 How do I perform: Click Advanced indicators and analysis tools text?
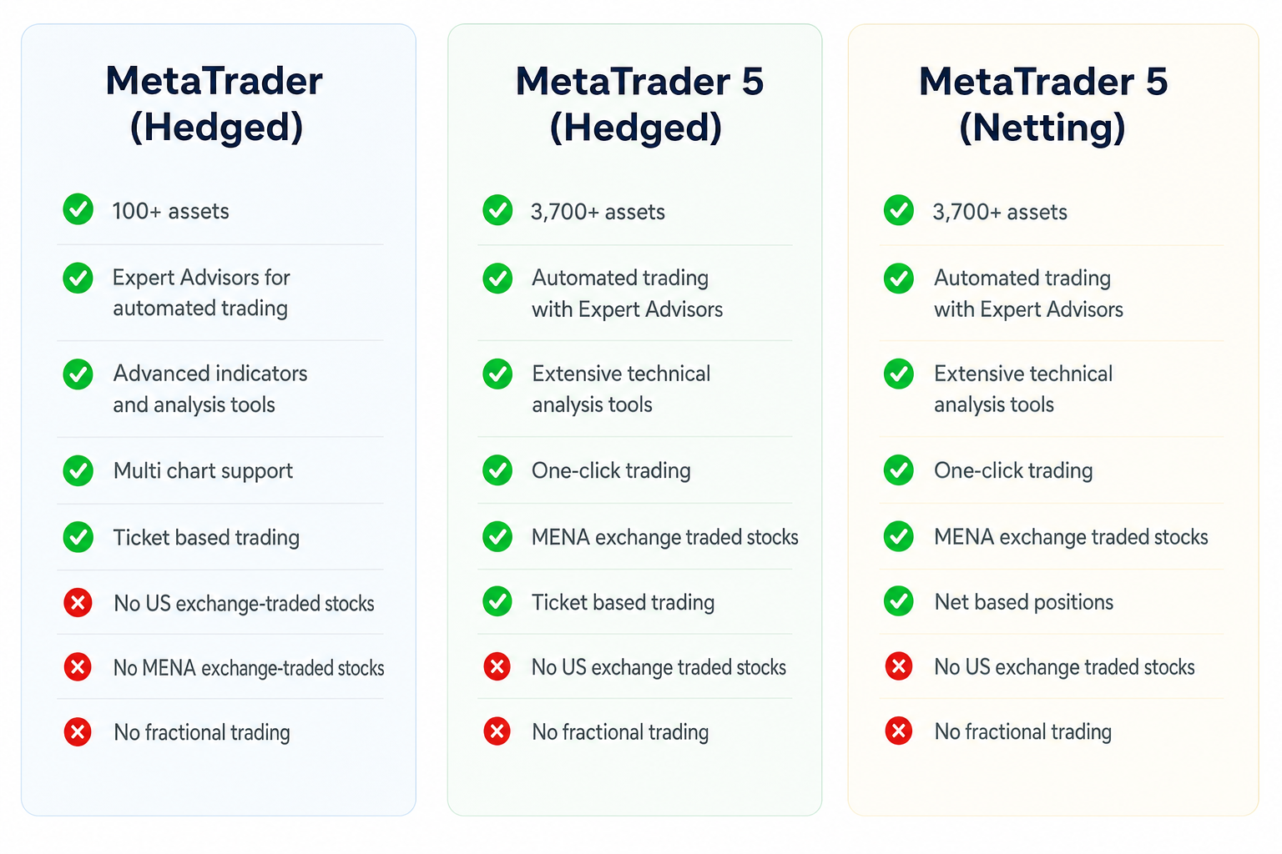(210, 389)
